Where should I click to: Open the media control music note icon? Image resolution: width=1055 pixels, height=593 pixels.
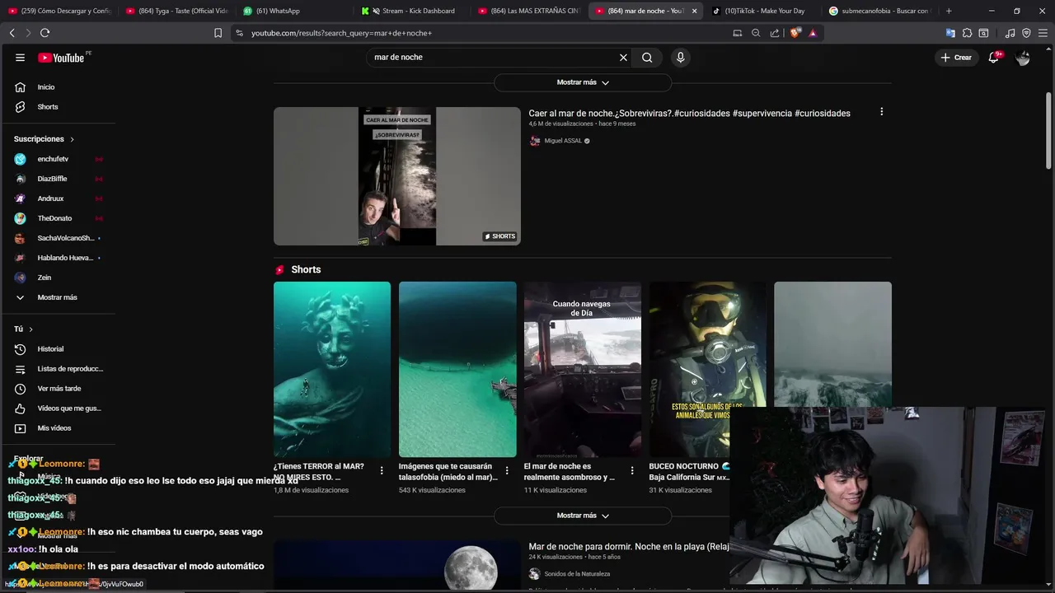coord(1010,33)
